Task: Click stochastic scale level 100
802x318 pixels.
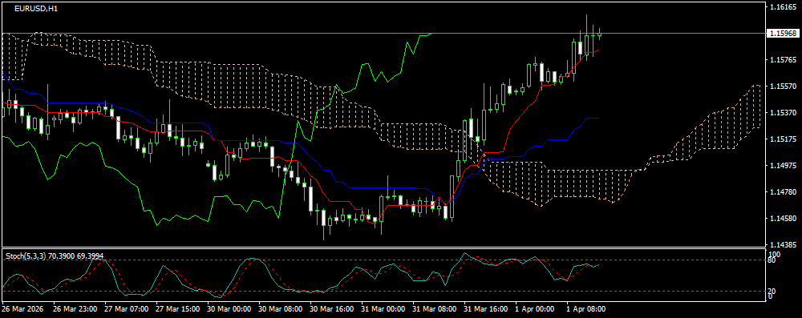Action: click(x=775, y=254)
